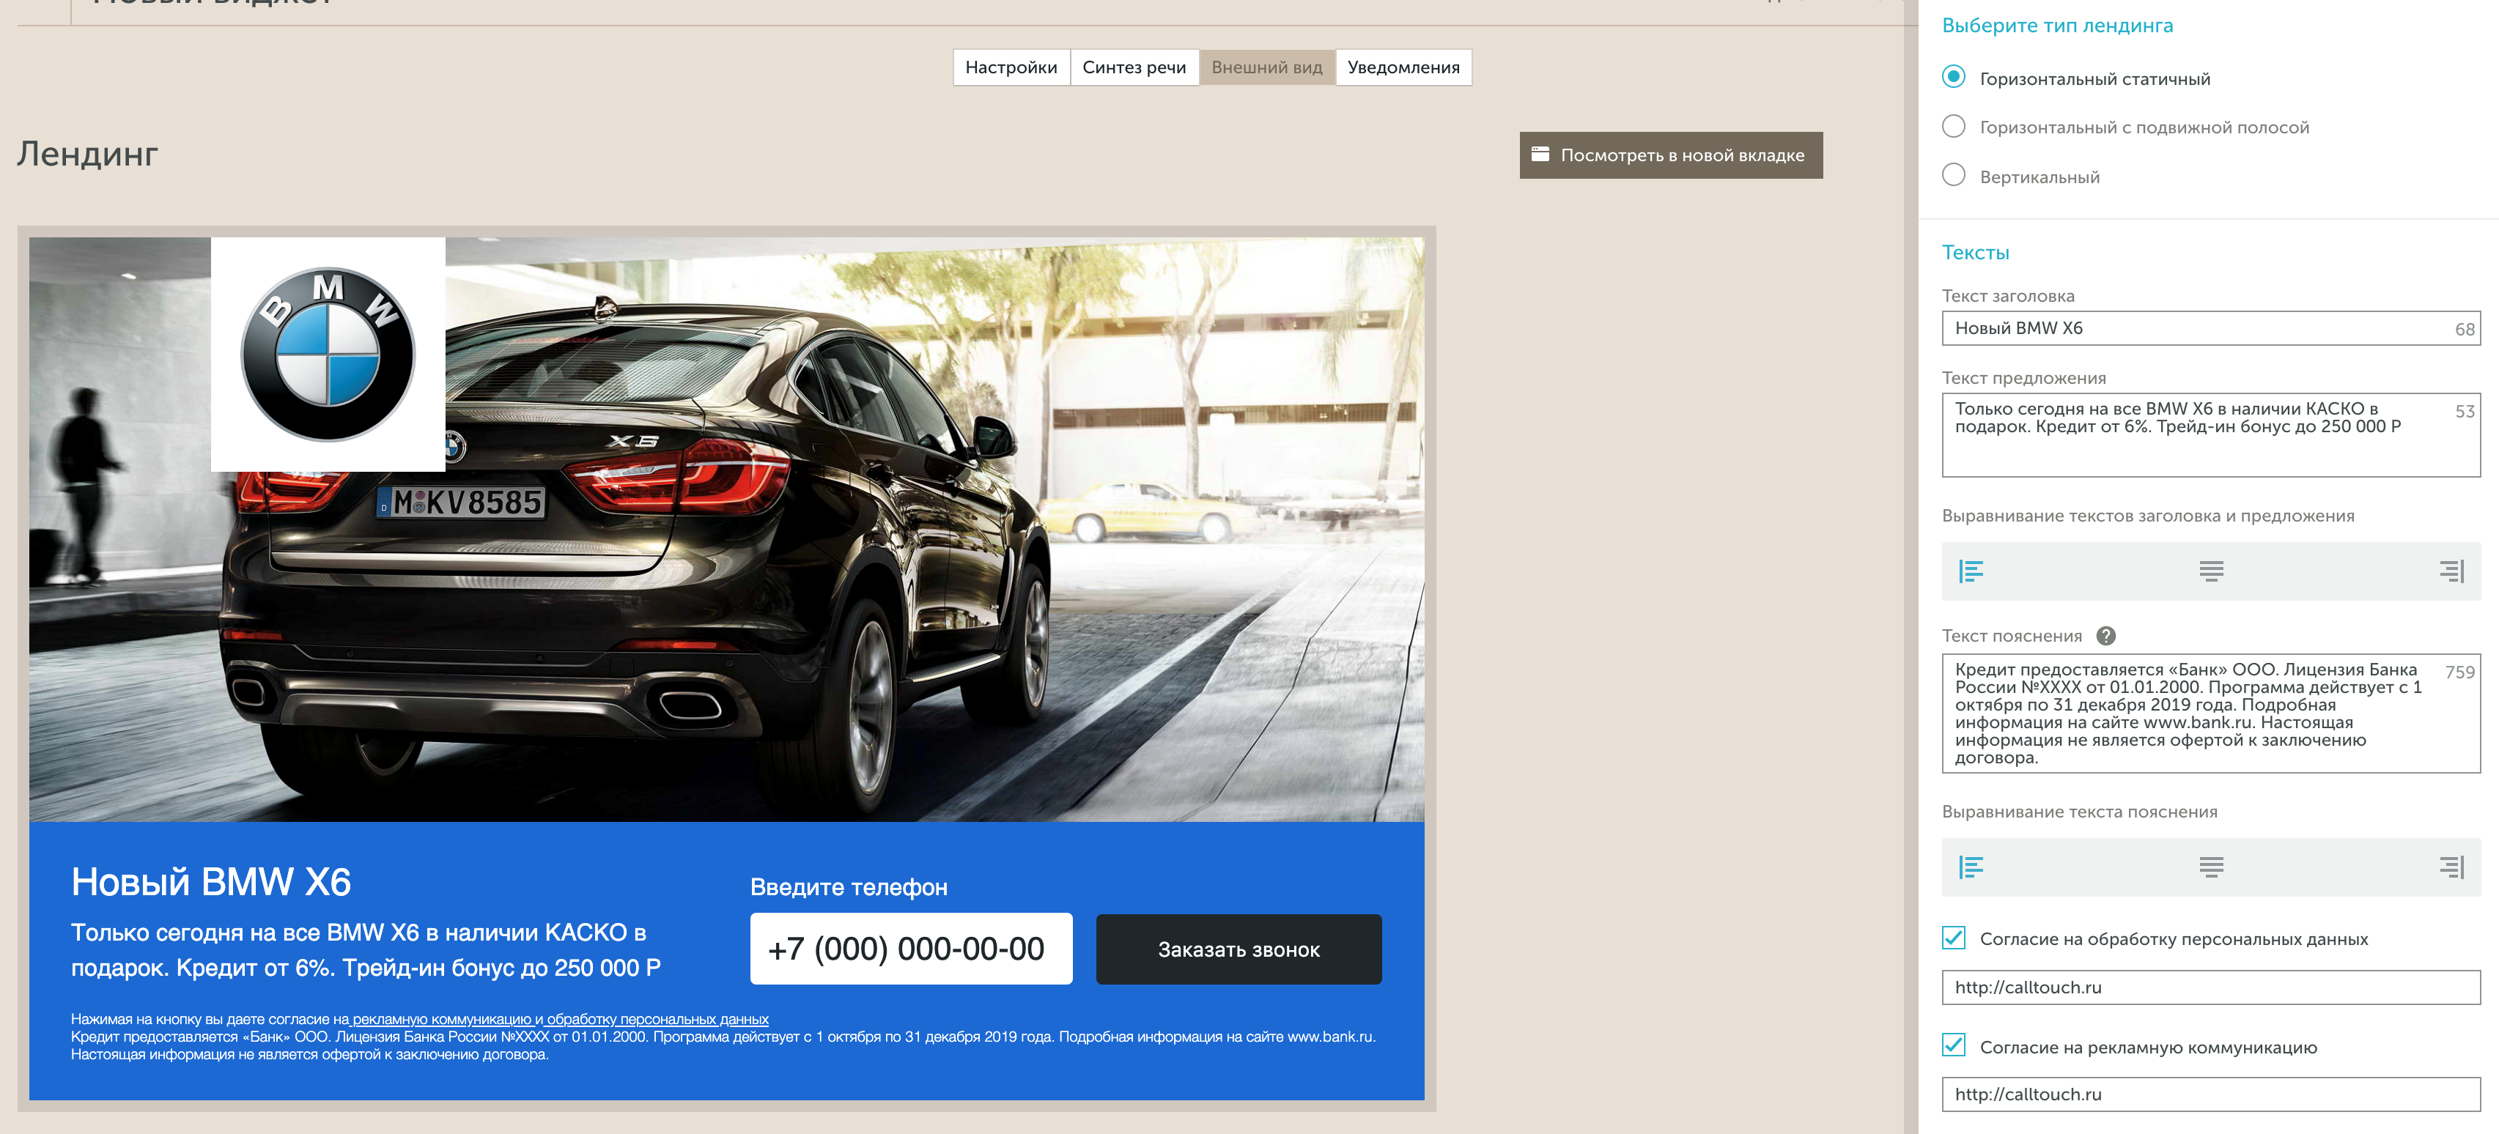2499x1134 pixels.
Task: Edit the Текст предложения text area
Action: point(2211,434)
